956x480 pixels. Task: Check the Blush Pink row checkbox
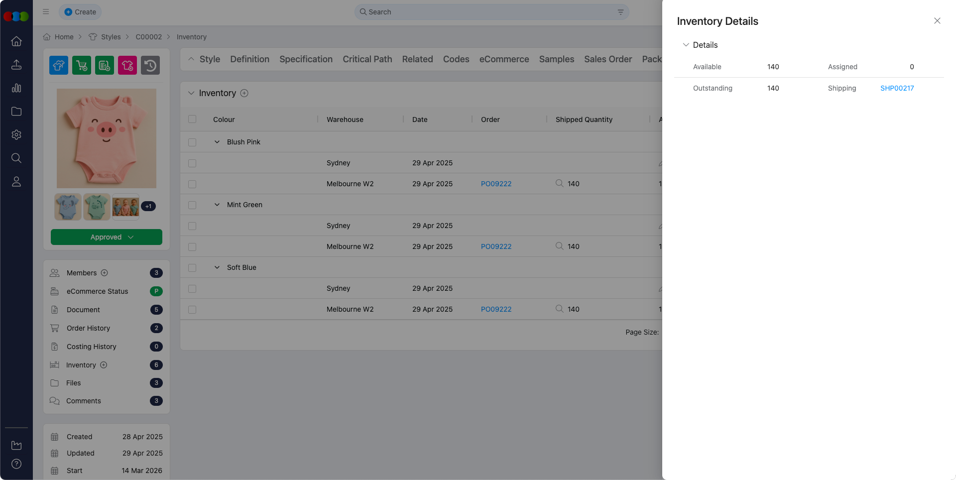click(192, 142)
